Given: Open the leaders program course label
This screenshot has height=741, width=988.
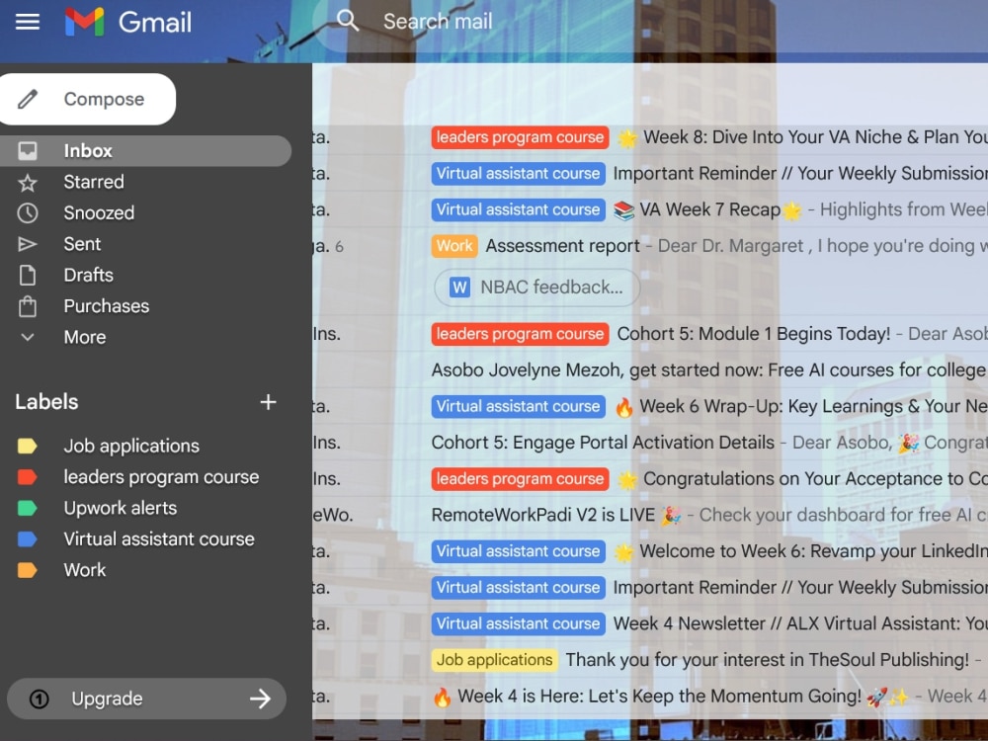Looking at the screenshot, I should click(x=145, y=477).
